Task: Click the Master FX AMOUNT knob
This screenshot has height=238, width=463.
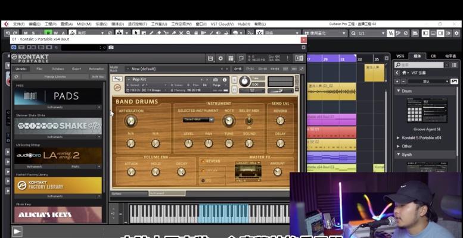Action: pyautogui.click(x=277, y=172)
